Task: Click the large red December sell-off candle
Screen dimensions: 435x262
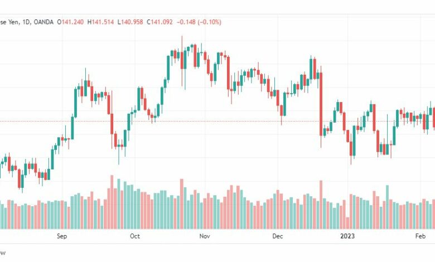Action: [x=321, y=104]
